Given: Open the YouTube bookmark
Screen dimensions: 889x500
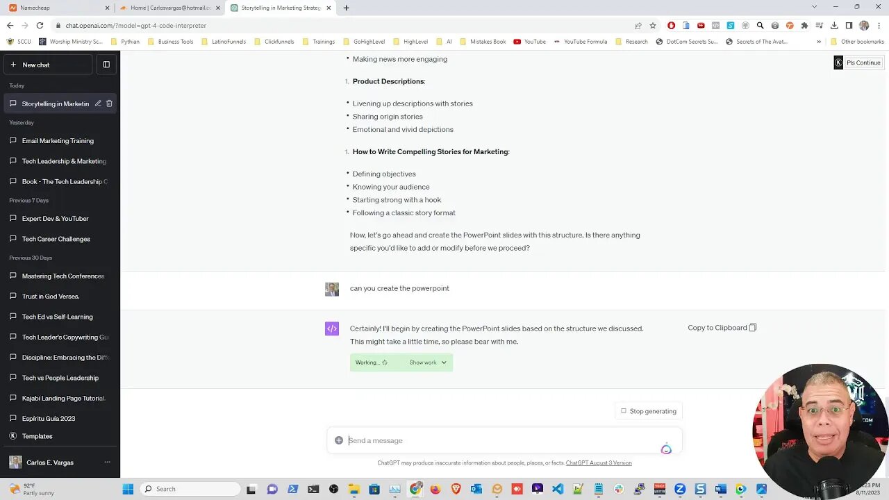Looking at the screenshot, I should tap(529, 42).
